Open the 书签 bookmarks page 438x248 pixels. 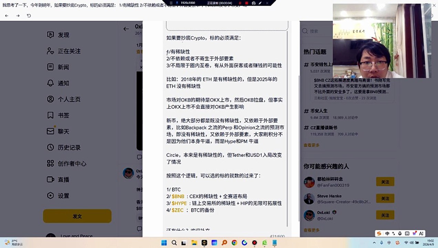pos(58,115)
